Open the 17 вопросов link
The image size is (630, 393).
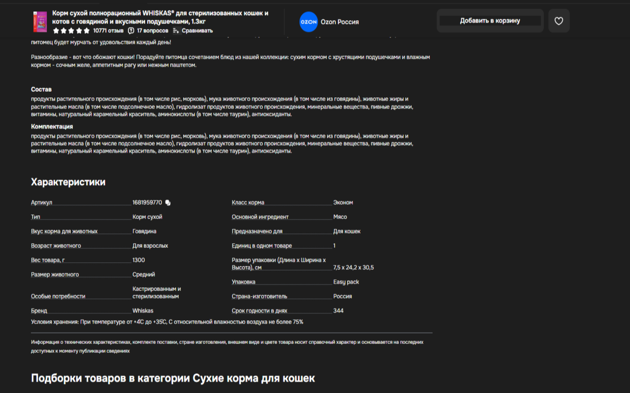[x=153, y=30]
